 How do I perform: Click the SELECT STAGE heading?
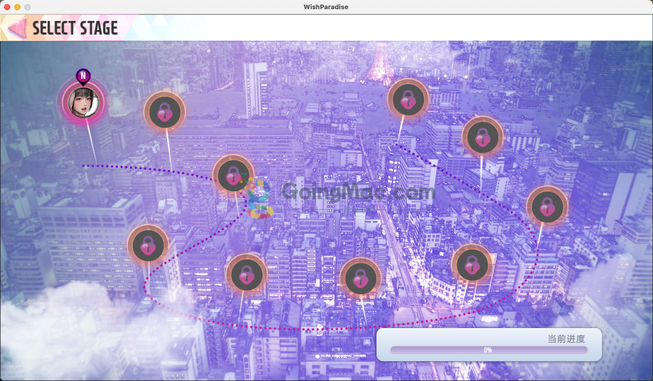click(x=76, y=28)
